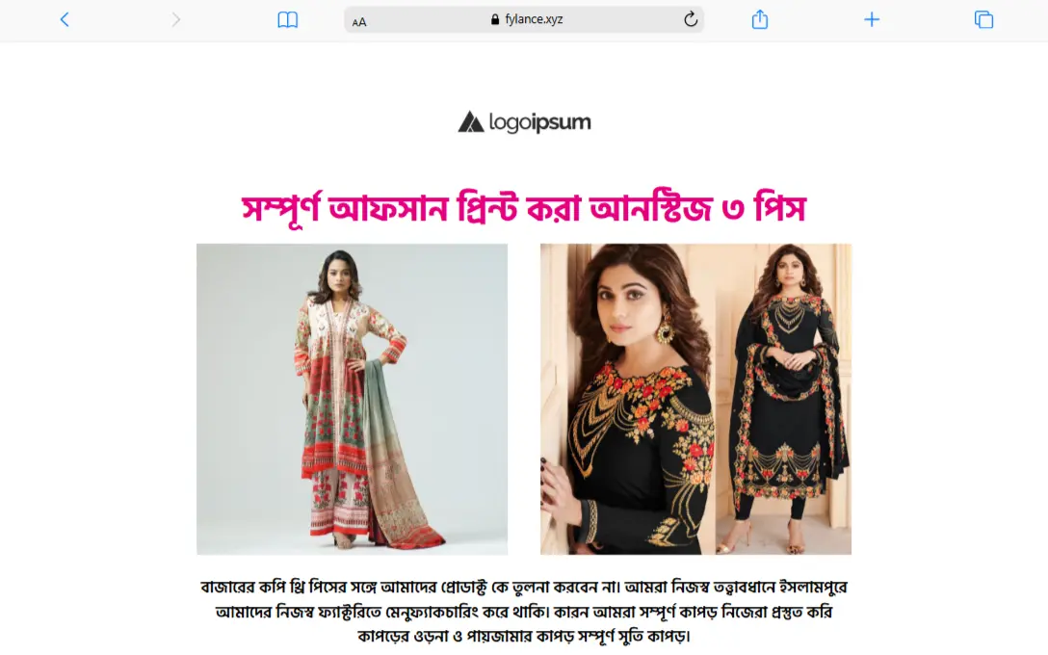Reload the page with refresh icon
This screenshot has width=1048, height=655.
point(691,19)
